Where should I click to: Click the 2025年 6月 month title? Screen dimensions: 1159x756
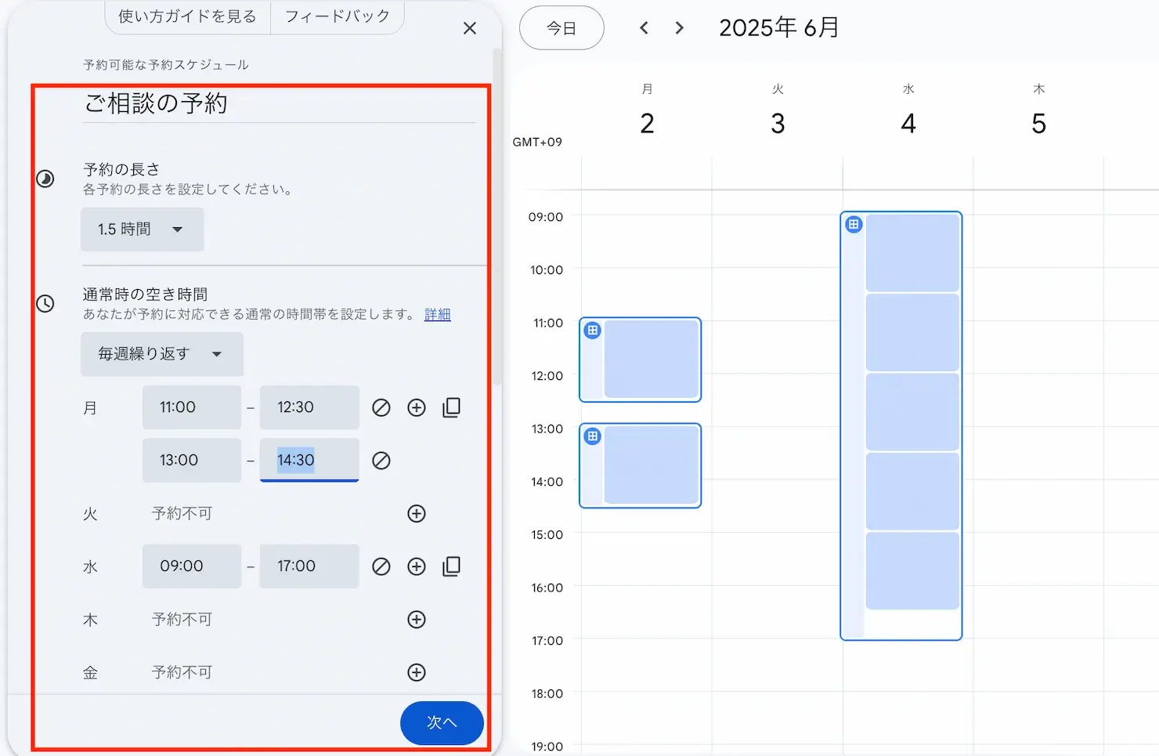click(x=779, y=28)
